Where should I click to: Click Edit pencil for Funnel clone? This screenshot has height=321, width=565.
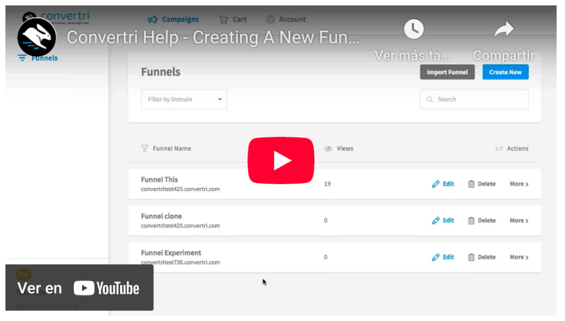coord(436,221)
